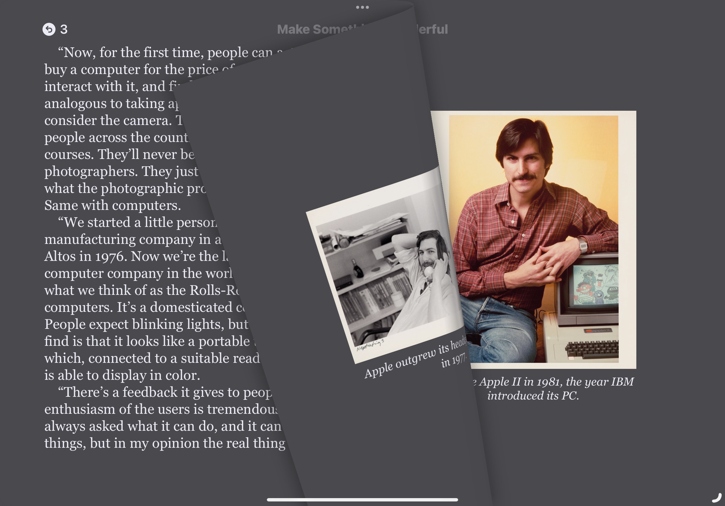
Task: Open the three-dot multitasking menu at top
Action: pos(362,7)
